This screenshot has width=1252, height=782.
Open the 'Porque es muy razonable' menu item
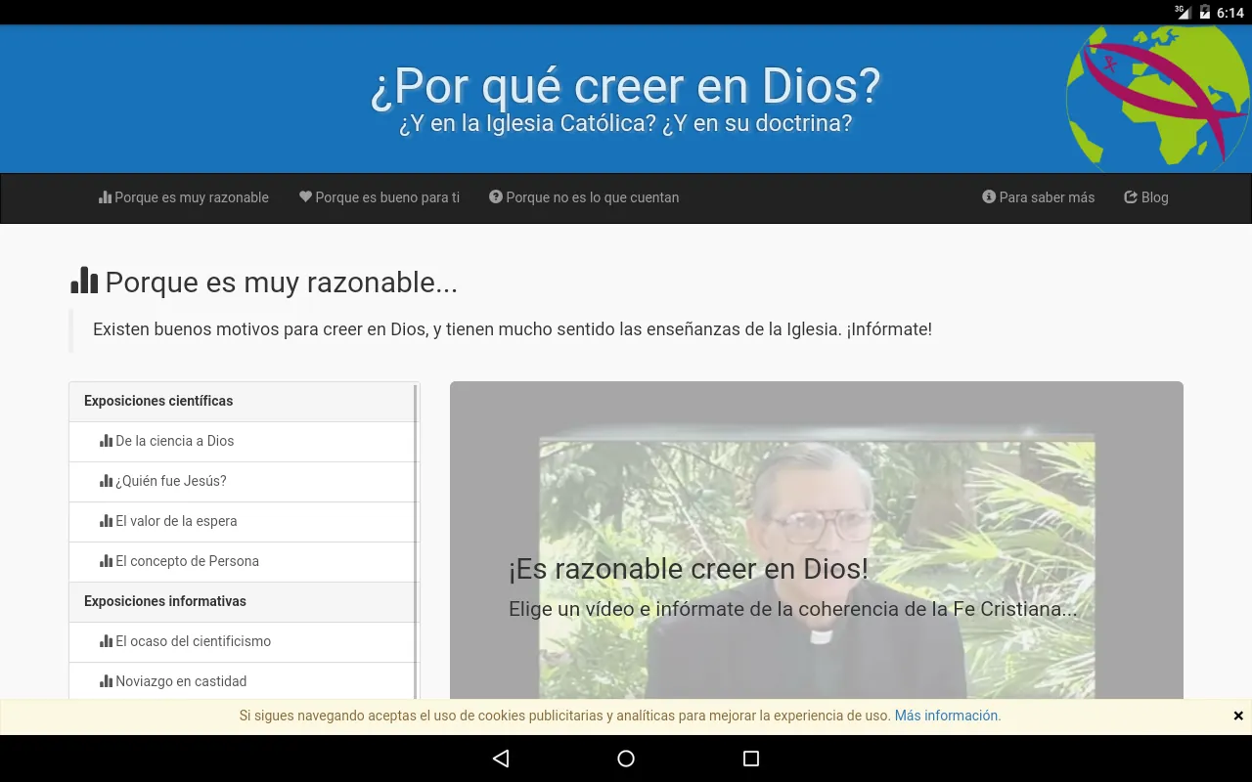pos(184,197)
